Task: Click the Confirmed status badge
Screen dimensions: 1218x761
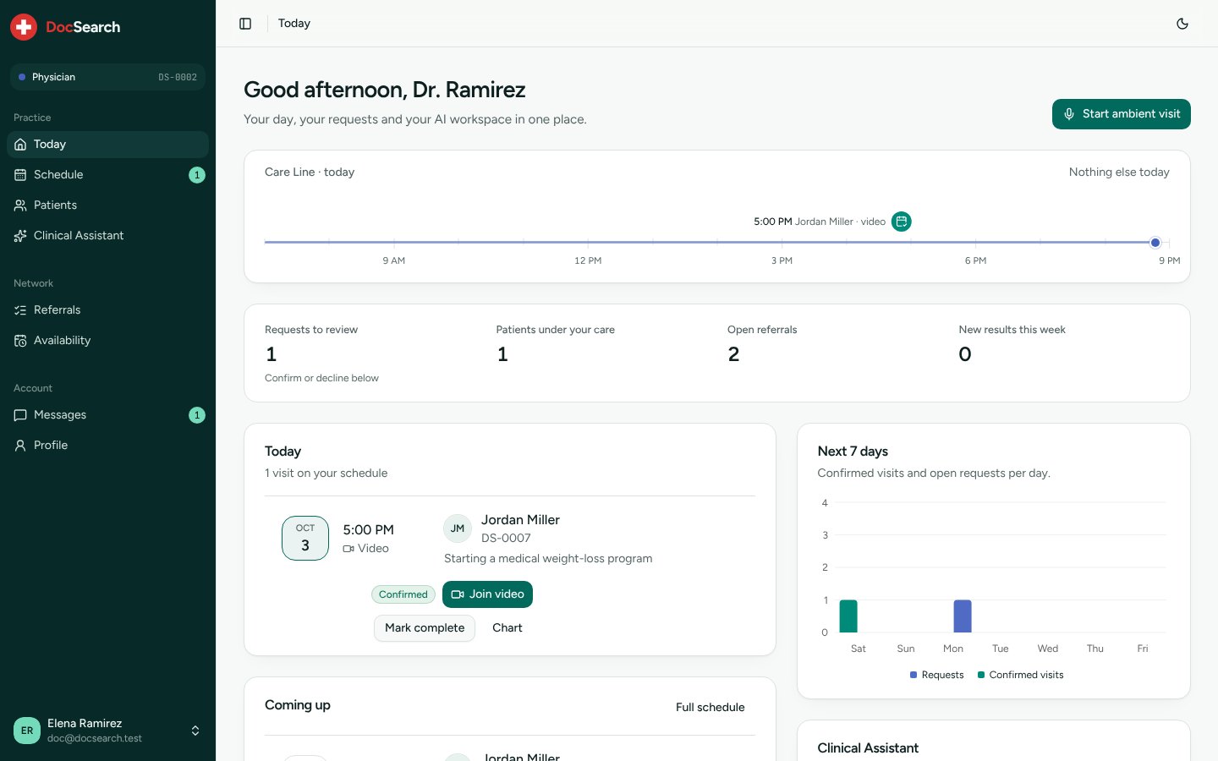Action: pyautogui.click(x=403, y=594)
